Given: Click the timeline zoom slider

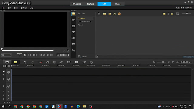Looking at the screenshot, I should [x=162, y=62].
